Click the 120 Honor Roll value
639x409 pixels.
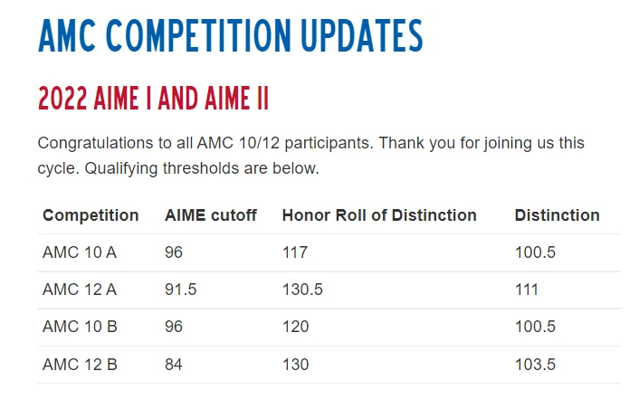296,327
